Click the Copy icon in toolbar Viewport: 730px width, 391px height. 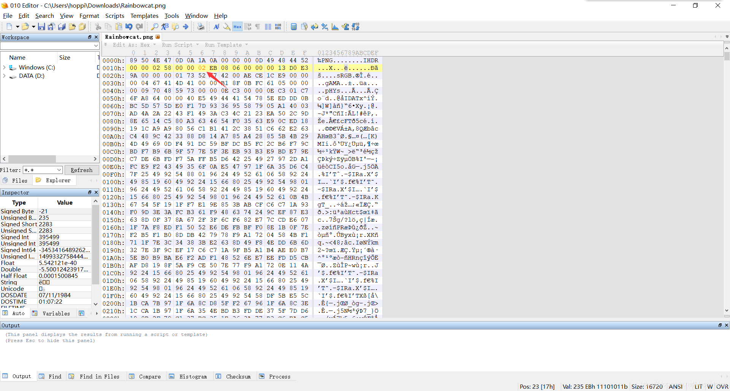[x=108, y=27]
